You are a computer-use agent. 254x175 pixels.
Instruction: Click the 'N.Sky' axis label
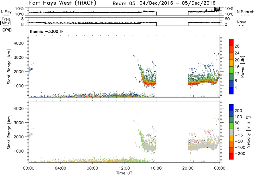click(6, 12)
